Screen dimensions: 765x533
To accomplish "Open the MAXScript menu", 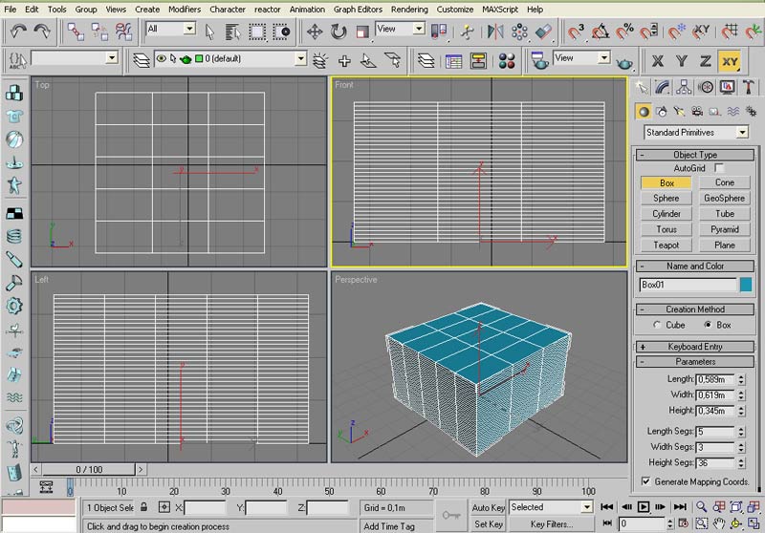I will click(500, 10).
